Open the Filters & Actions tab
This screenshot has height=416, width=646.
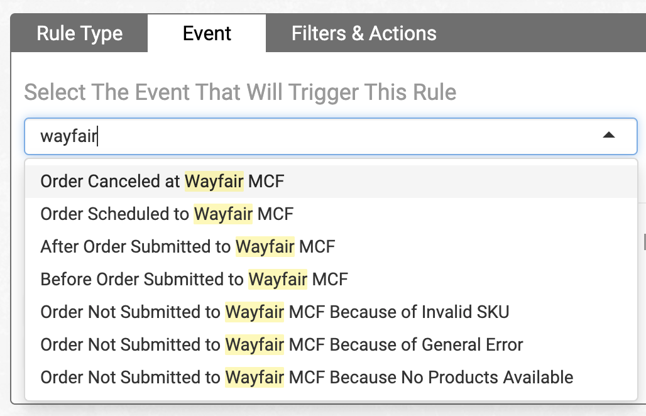[364, 33]
